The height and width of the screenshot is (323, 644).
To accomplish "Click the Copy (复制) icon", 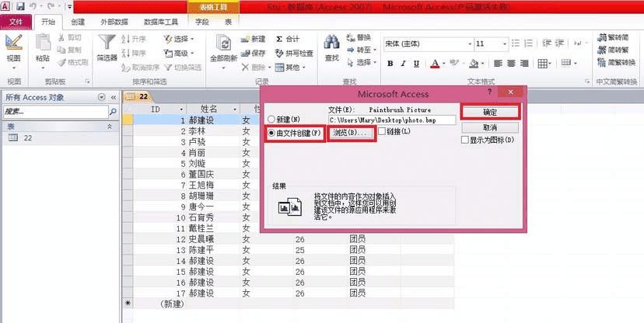I will (61, 50).
